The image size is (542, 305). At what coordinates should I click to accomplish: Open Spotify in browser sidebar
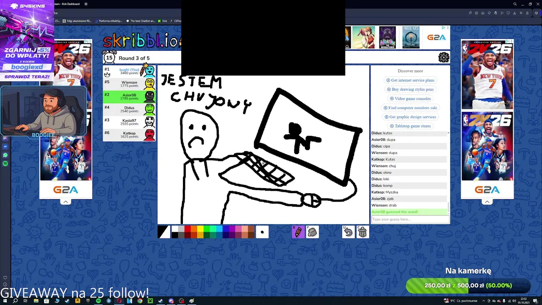click(5, 164)
